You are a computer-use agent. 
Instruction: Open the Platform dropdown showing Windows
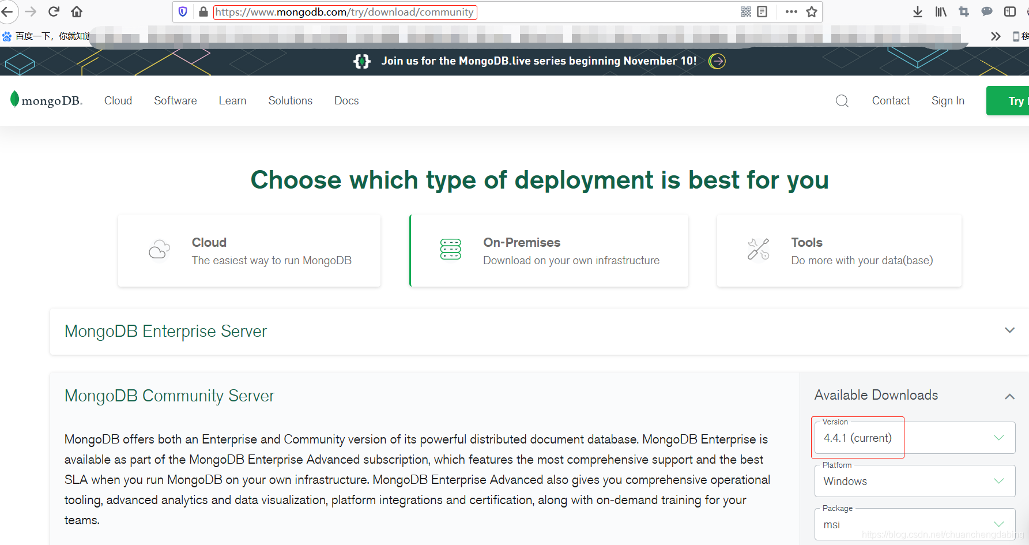915,481
